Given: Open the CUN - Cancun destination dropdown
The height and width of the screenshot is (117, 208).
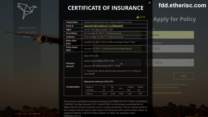Looking at the screenshot, I should [170, 63].
